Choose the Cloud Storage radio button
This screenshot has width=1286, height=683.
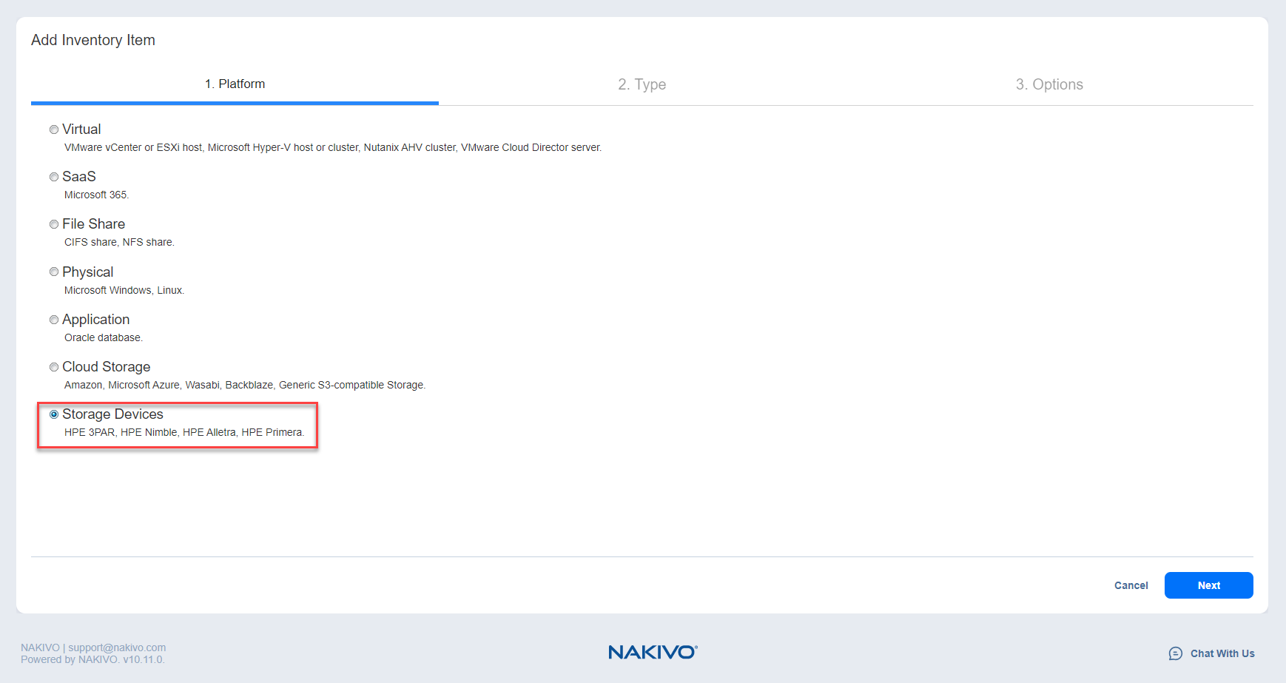pos(54,367)
